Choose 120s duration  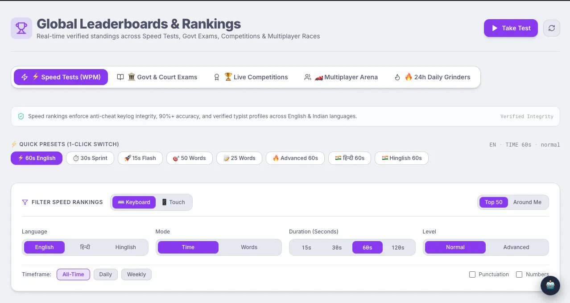[398, 247]
